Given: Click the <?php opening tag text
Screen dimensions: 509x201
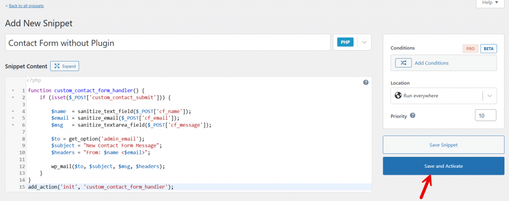Looking at the screenshot, I should click(34, 80).
